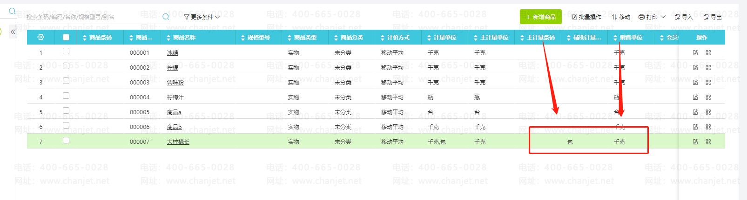The height and width of the screenshot is (200, 747).
Task: Click the product search input field
Action: tap(91, 17)
